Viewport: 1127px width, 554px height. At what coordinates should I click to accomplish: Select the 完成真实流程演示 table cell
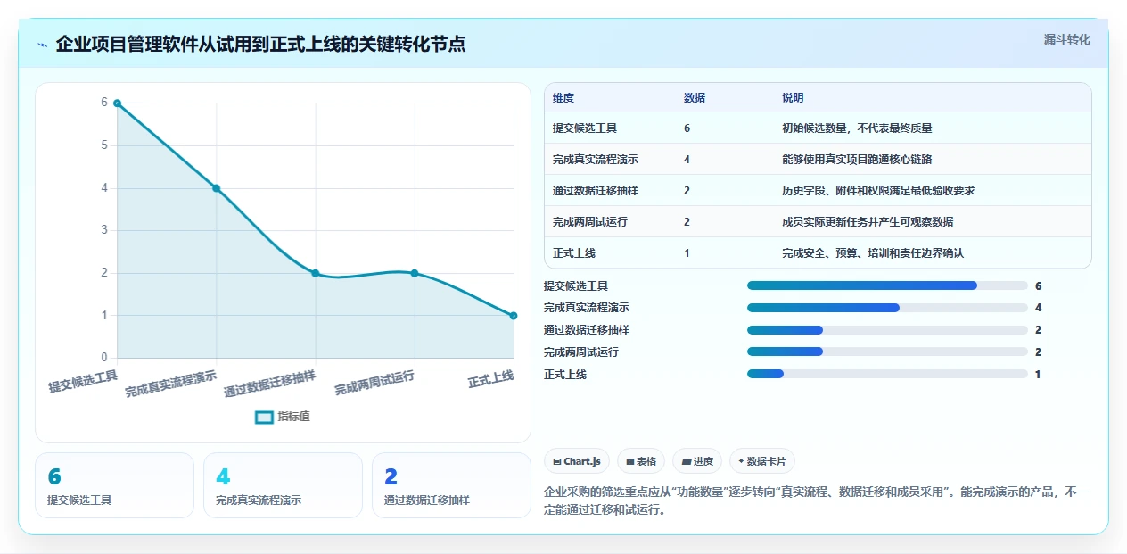[596, 160]
